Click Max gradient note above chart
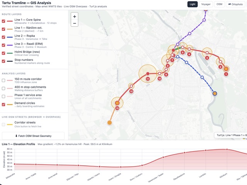The width and height of the screenshot is (247, 185). coord(75,144)
